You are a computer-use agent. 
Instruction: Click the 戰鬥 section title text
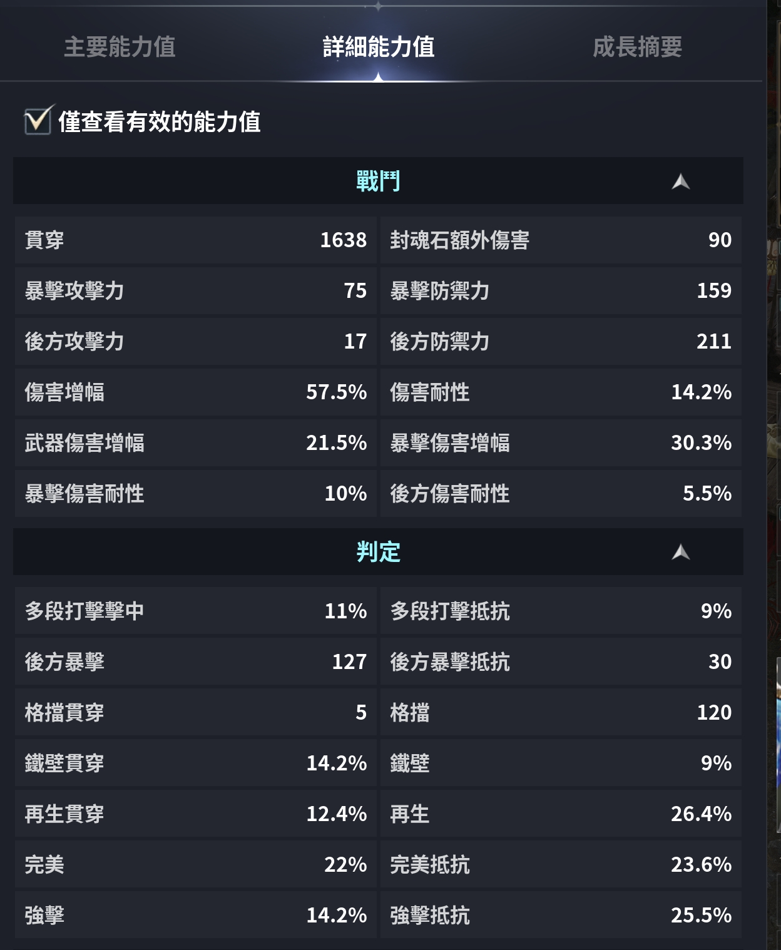click(x=378, y=181)
